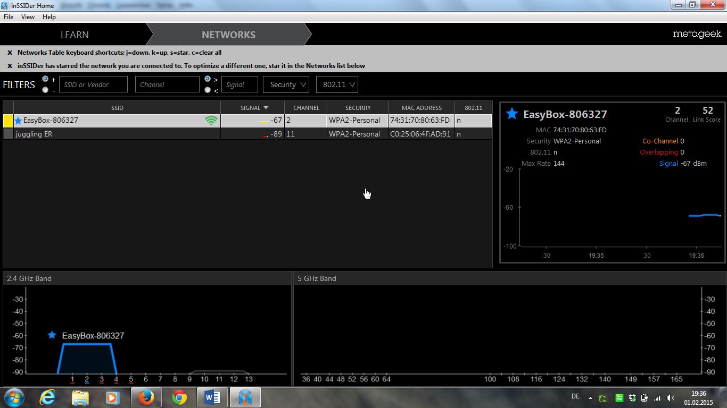Image resolution: width=727 pixels, height=408 pixels.
Task: Switch to the NETWORKS tab
Action: click(228, 35)
